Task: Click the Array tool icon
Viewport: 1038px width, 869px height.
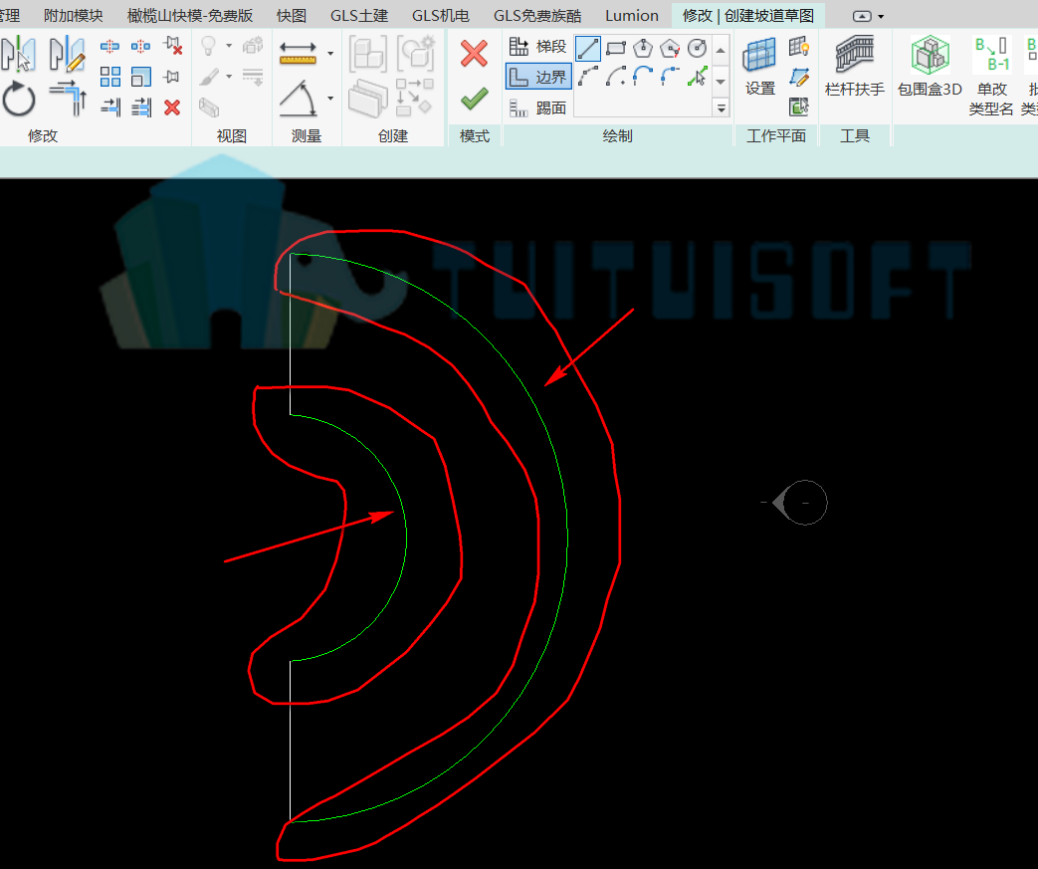Action: (x=109, y=77)
